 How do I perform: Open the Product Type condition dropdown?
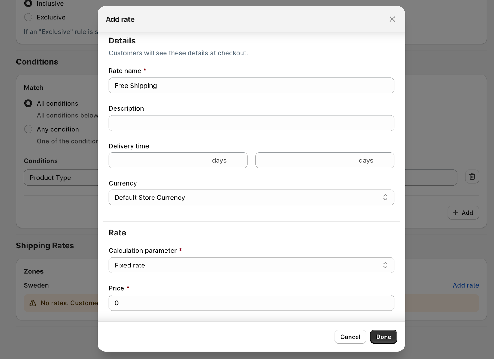pyautogui.click(x=61, y=178)
